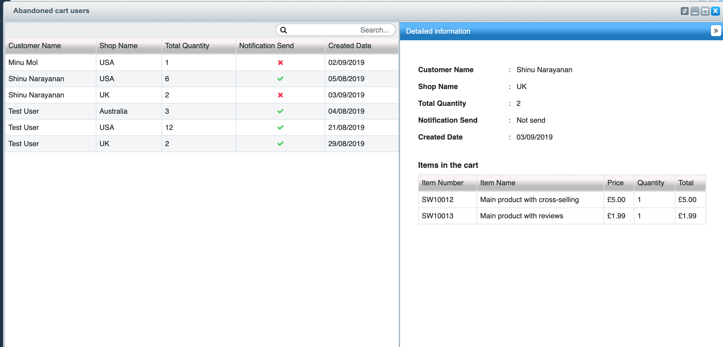Select Shinu Narayanan name dated 03/09/2019
The image size is (723, 347).
pos(36,95)
